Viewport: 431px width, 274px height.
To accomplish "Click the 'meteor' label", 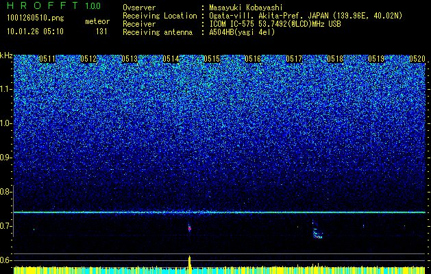I will (x=97, y=21).
